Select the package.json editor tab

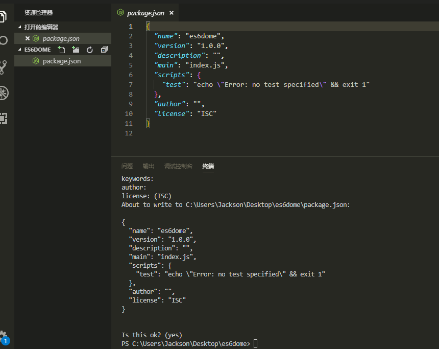point(145,13)
